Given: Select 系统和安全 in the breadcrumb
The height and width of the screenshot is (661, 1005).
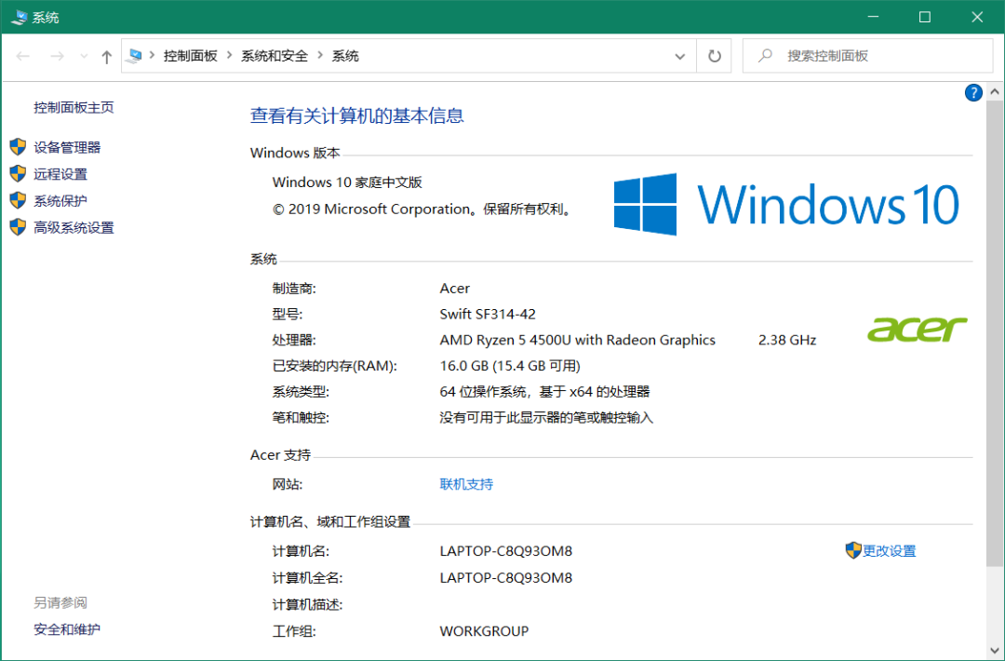Looking at the screenshot, I should tap(275, 56).
